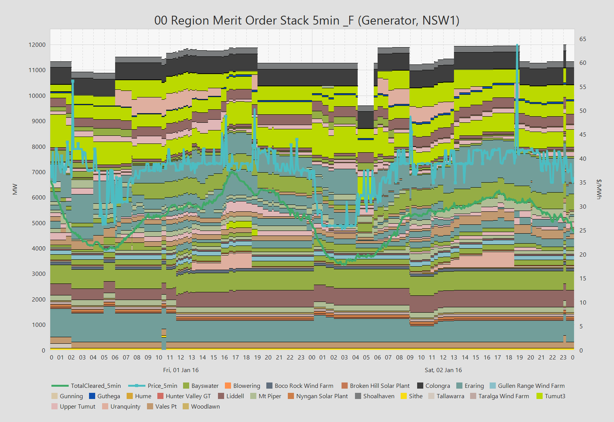Toggle the TotalCleared_5min series legend entry
The width and height of the screenshot is (614, 422).
tap(96, 386)
